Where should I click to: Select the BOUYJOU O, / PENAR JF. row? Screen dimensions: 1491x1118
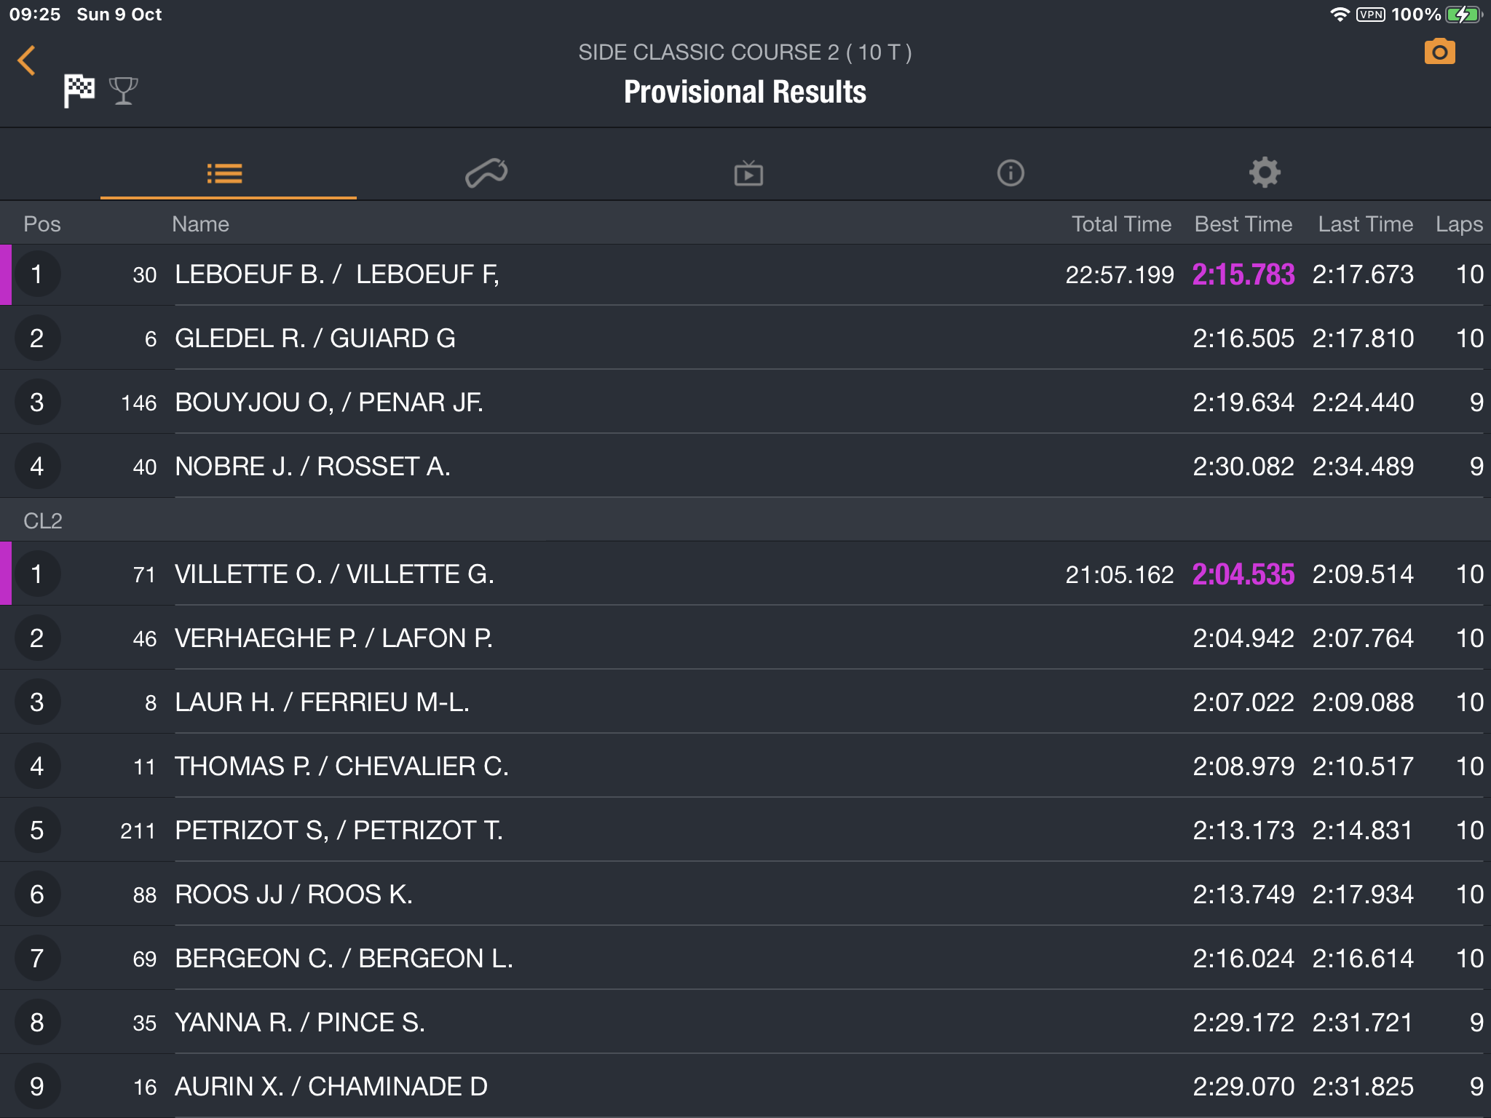[745, 403]
